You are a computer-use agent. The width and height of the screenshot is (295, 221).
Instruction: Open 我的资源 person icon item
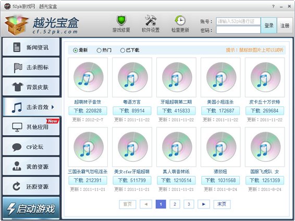[31, 166]
